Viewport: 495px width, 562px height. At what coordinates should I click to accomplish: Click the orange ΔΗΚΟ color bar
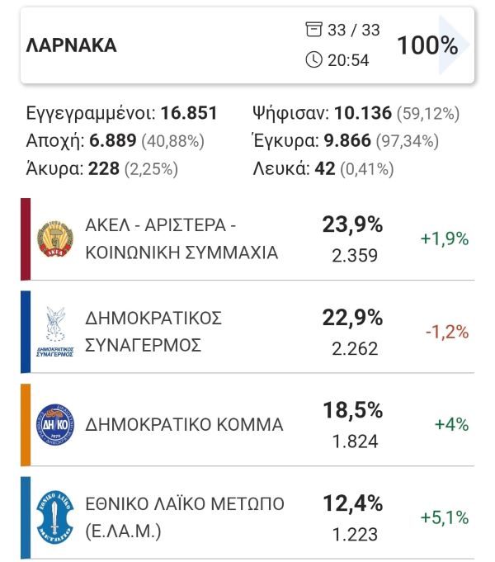(x=26, y=425)
